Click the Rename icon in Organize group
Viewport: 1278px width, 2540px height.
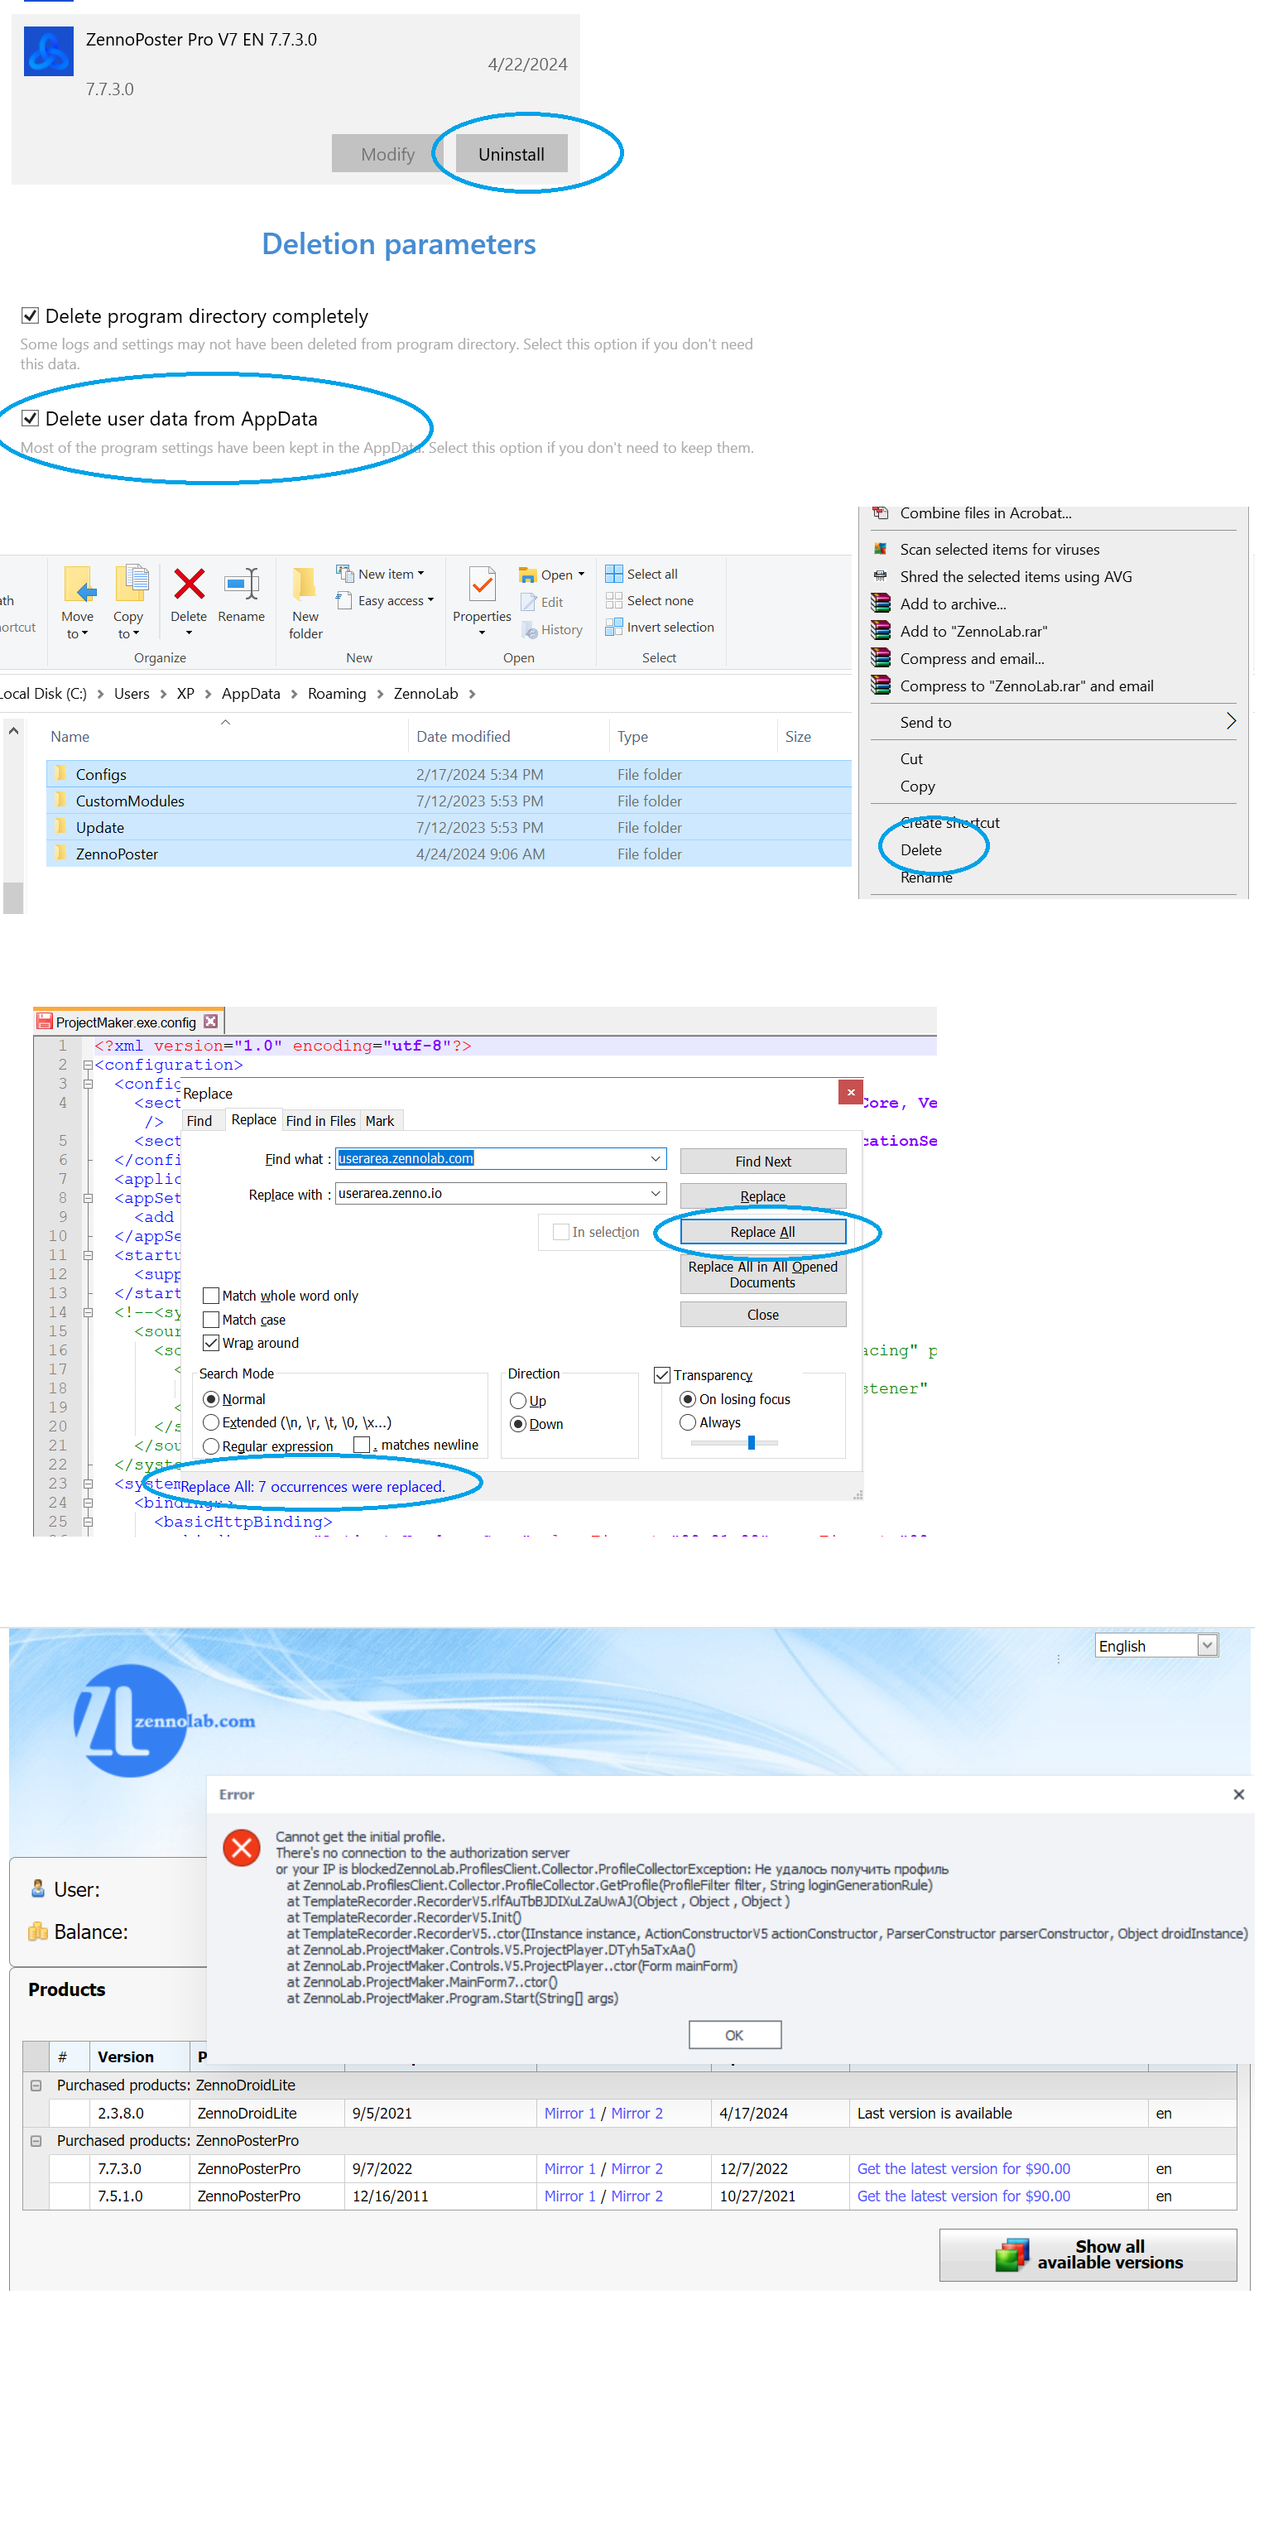pyautogui.click(x=242, y=584)
